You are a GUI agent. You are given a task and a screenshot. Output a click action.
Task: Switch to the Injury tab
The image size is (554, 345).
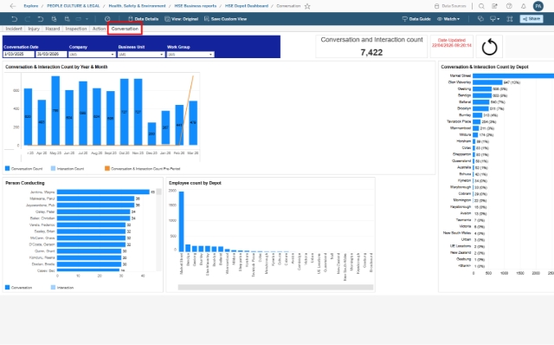click(x=34, y=29)
